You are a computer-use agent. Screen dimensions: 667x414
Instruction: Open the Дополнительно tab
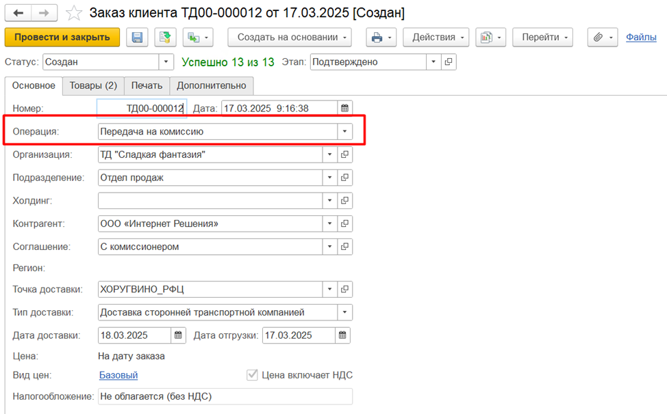(211, 85)
